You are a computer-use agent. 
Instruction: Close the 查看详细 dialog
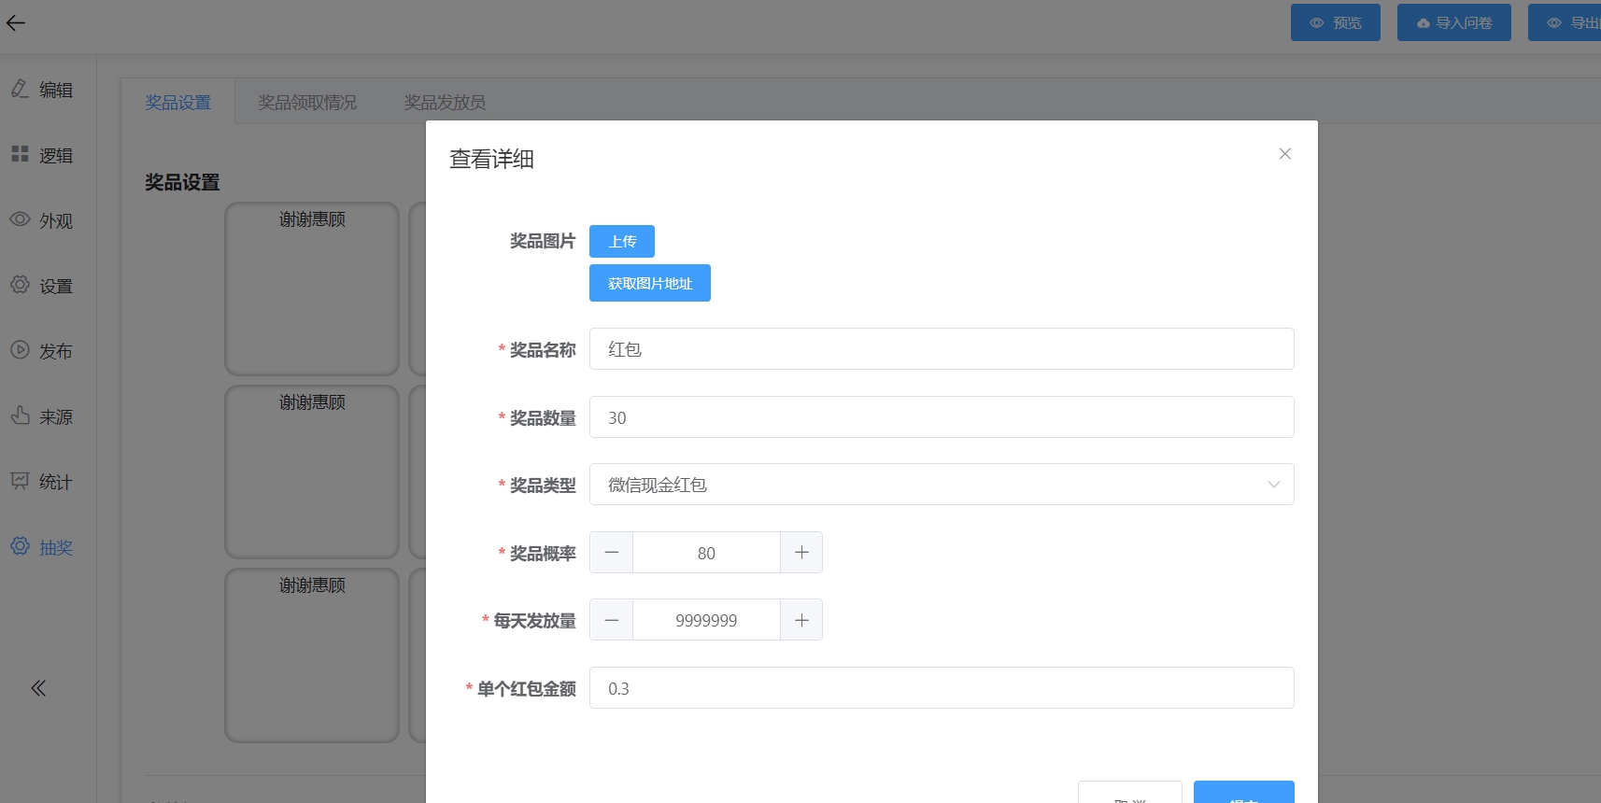click(1285, 153)
